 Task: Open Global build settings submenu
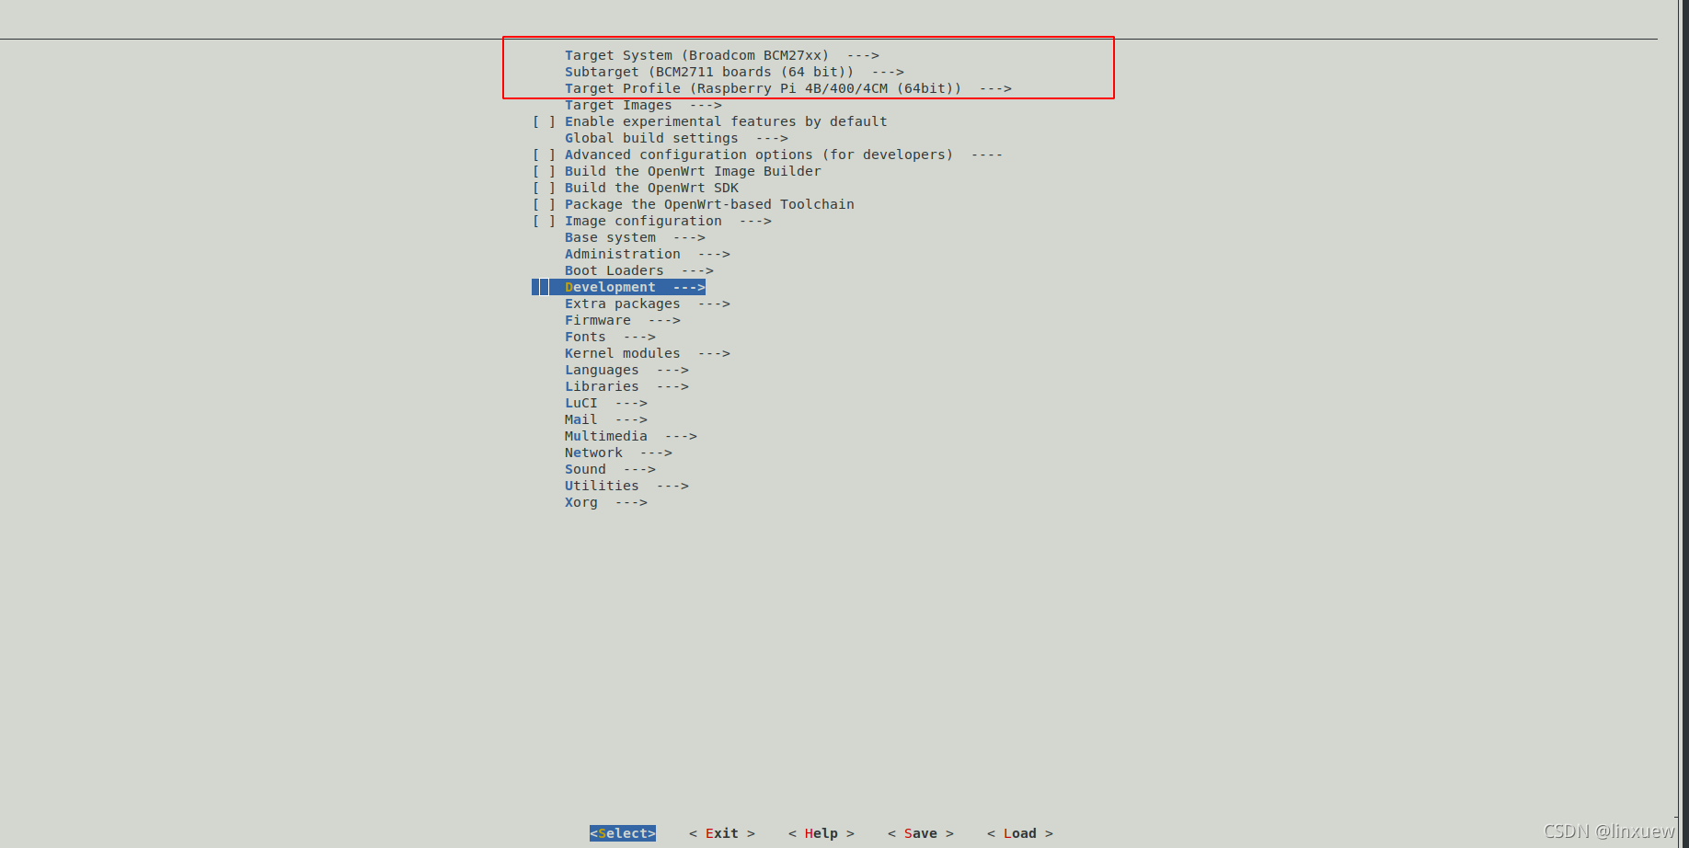click(676, 138)
